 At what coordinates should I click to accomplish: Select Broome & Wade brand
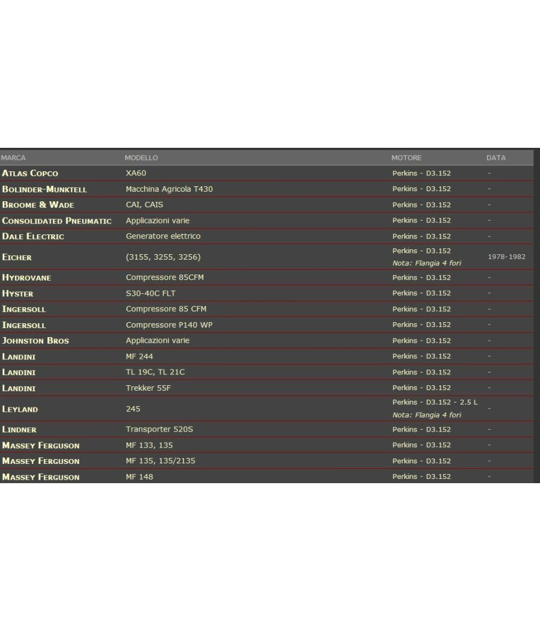(x=38, y=205)
